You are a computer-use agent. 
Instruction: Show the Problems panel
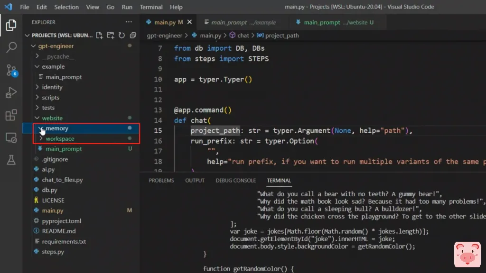point(161,181)
